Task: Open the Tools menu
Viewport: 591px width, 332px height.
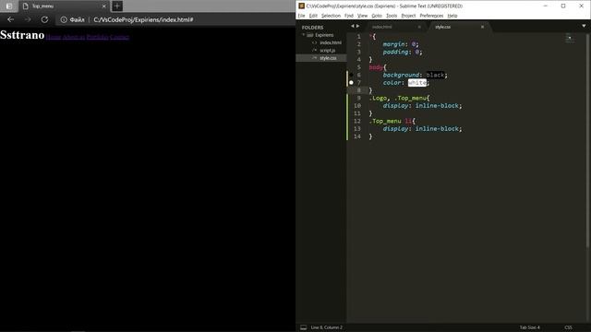Action: click(392, 16)
